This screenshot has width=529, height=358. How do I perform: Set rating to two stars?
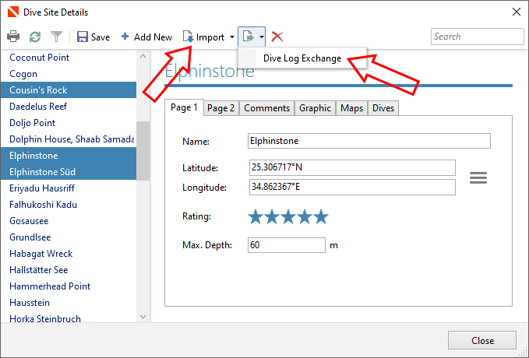[x=272, y=217]
